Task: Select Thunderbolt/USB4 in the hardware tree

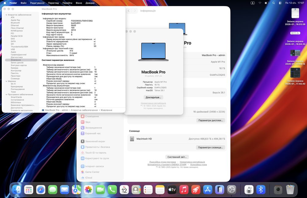Action: point(19,47)
